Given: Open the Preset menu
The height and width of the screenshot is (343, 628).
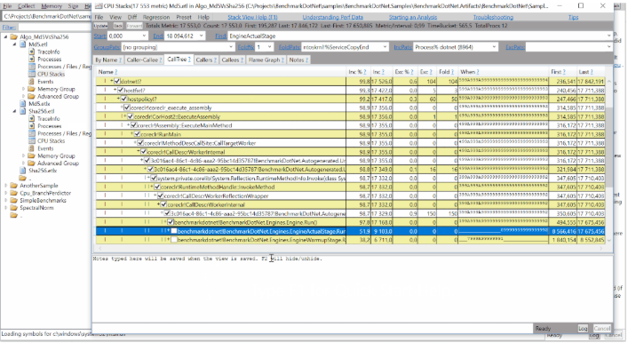Looking at the screenshot, I should [x=184, y=17].
